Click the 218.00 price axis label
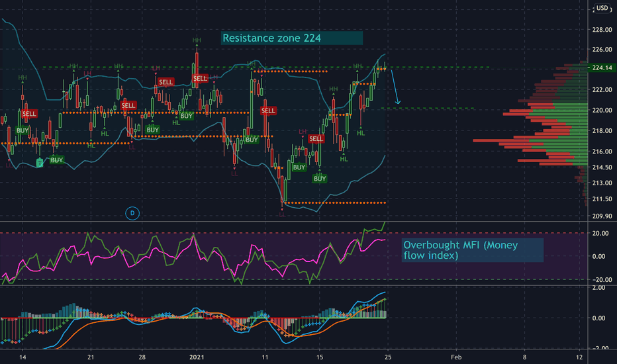The width and height of the screenshot is (617, 364). tap(602, 130)
